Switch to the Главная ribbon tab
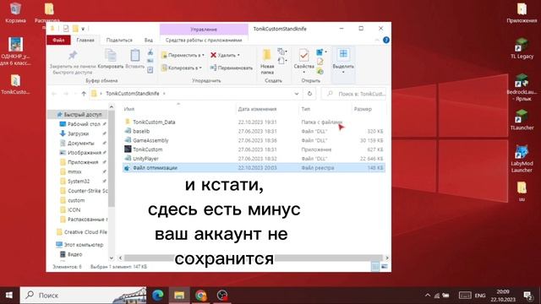Screen dimensions: 541x304 coord(85,40)
